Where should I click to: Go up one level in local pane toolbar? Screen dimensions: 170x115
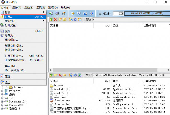[x=51, y=75]
